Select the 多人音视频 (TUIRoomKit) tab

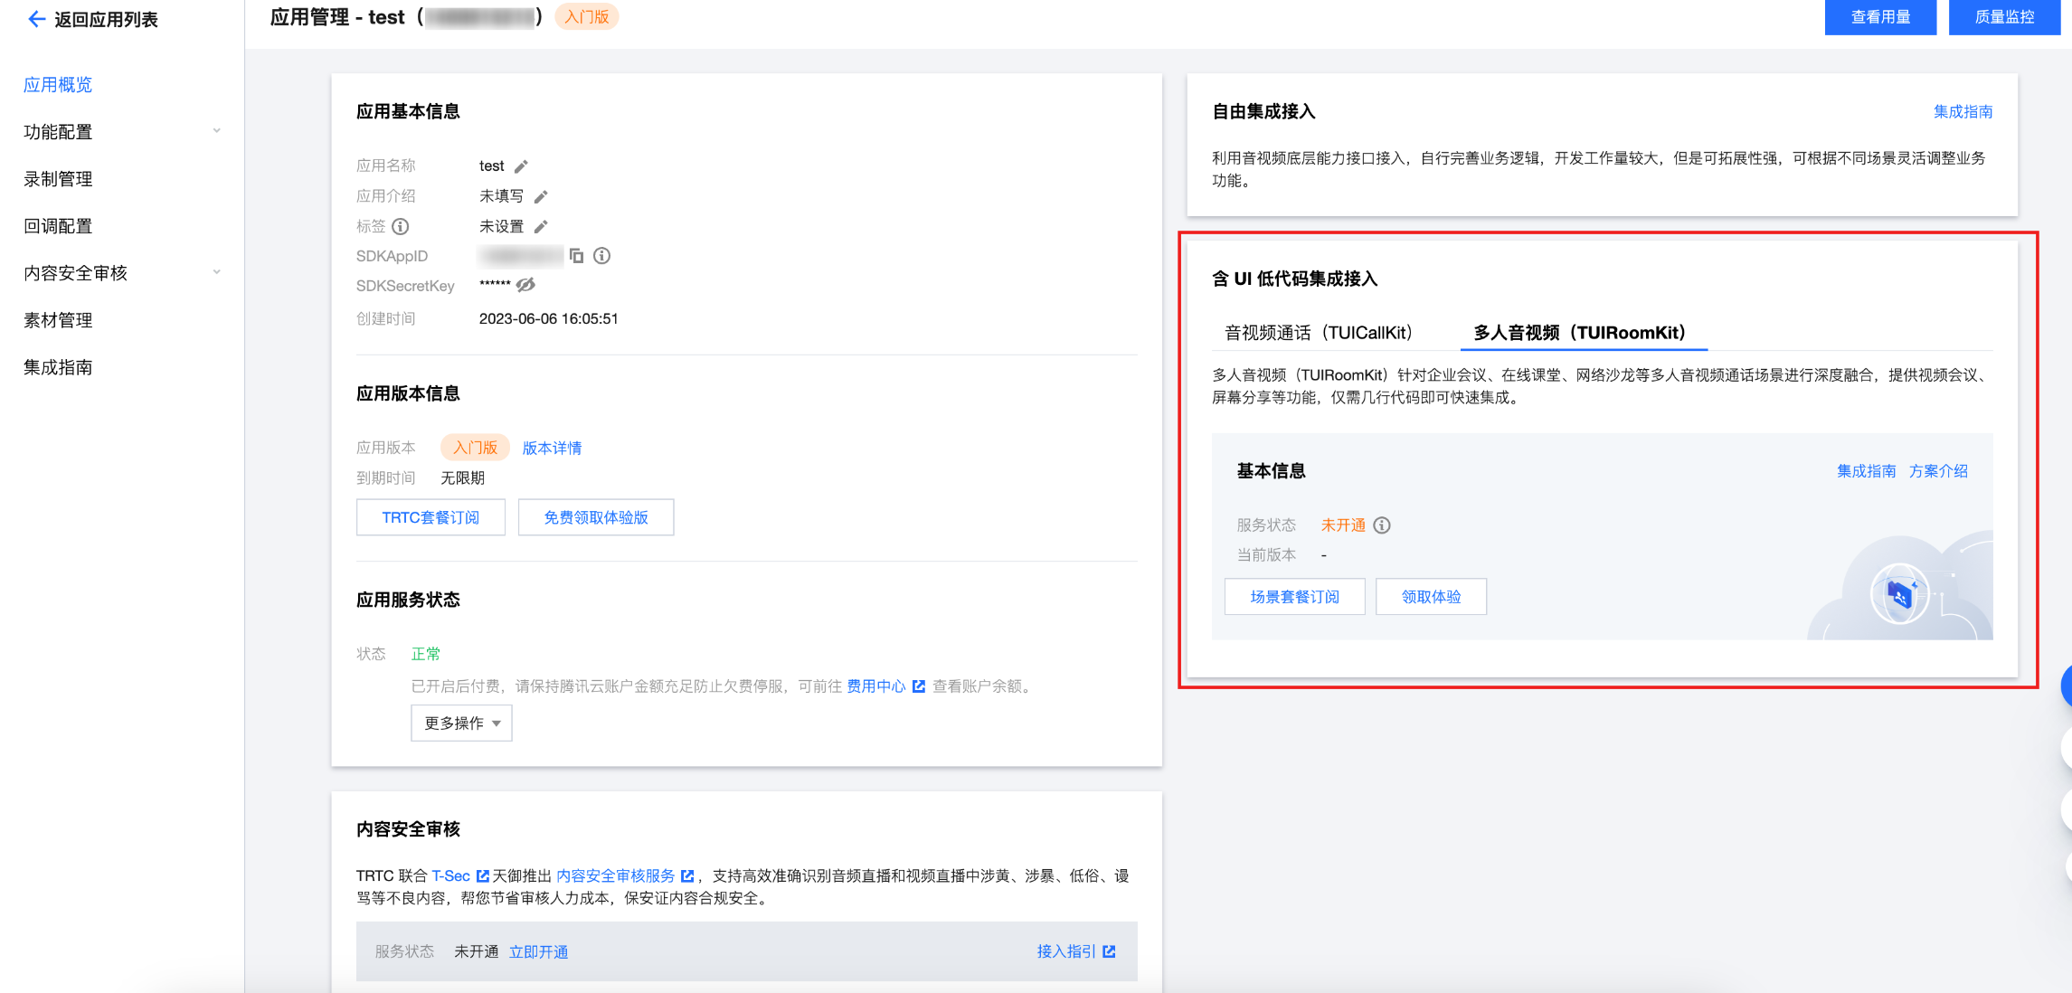[x=1580, y=333]
